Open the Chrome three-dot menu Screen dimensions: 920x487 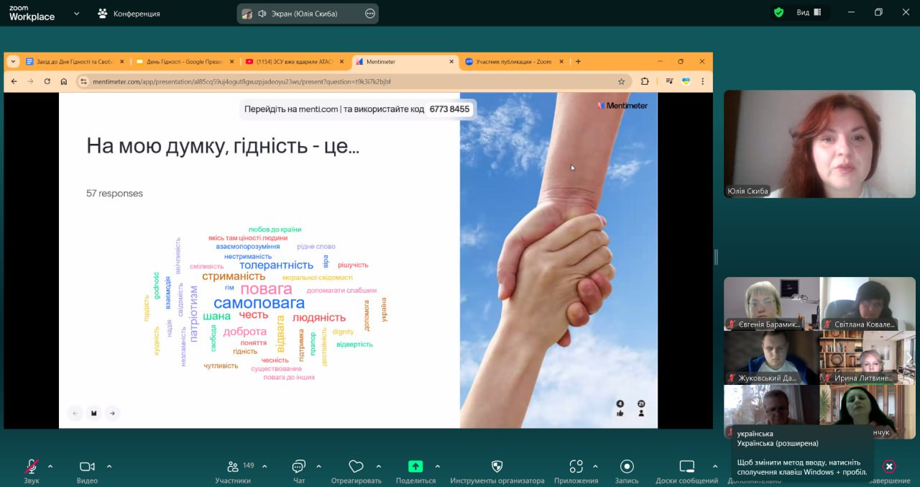coord(702,81)
